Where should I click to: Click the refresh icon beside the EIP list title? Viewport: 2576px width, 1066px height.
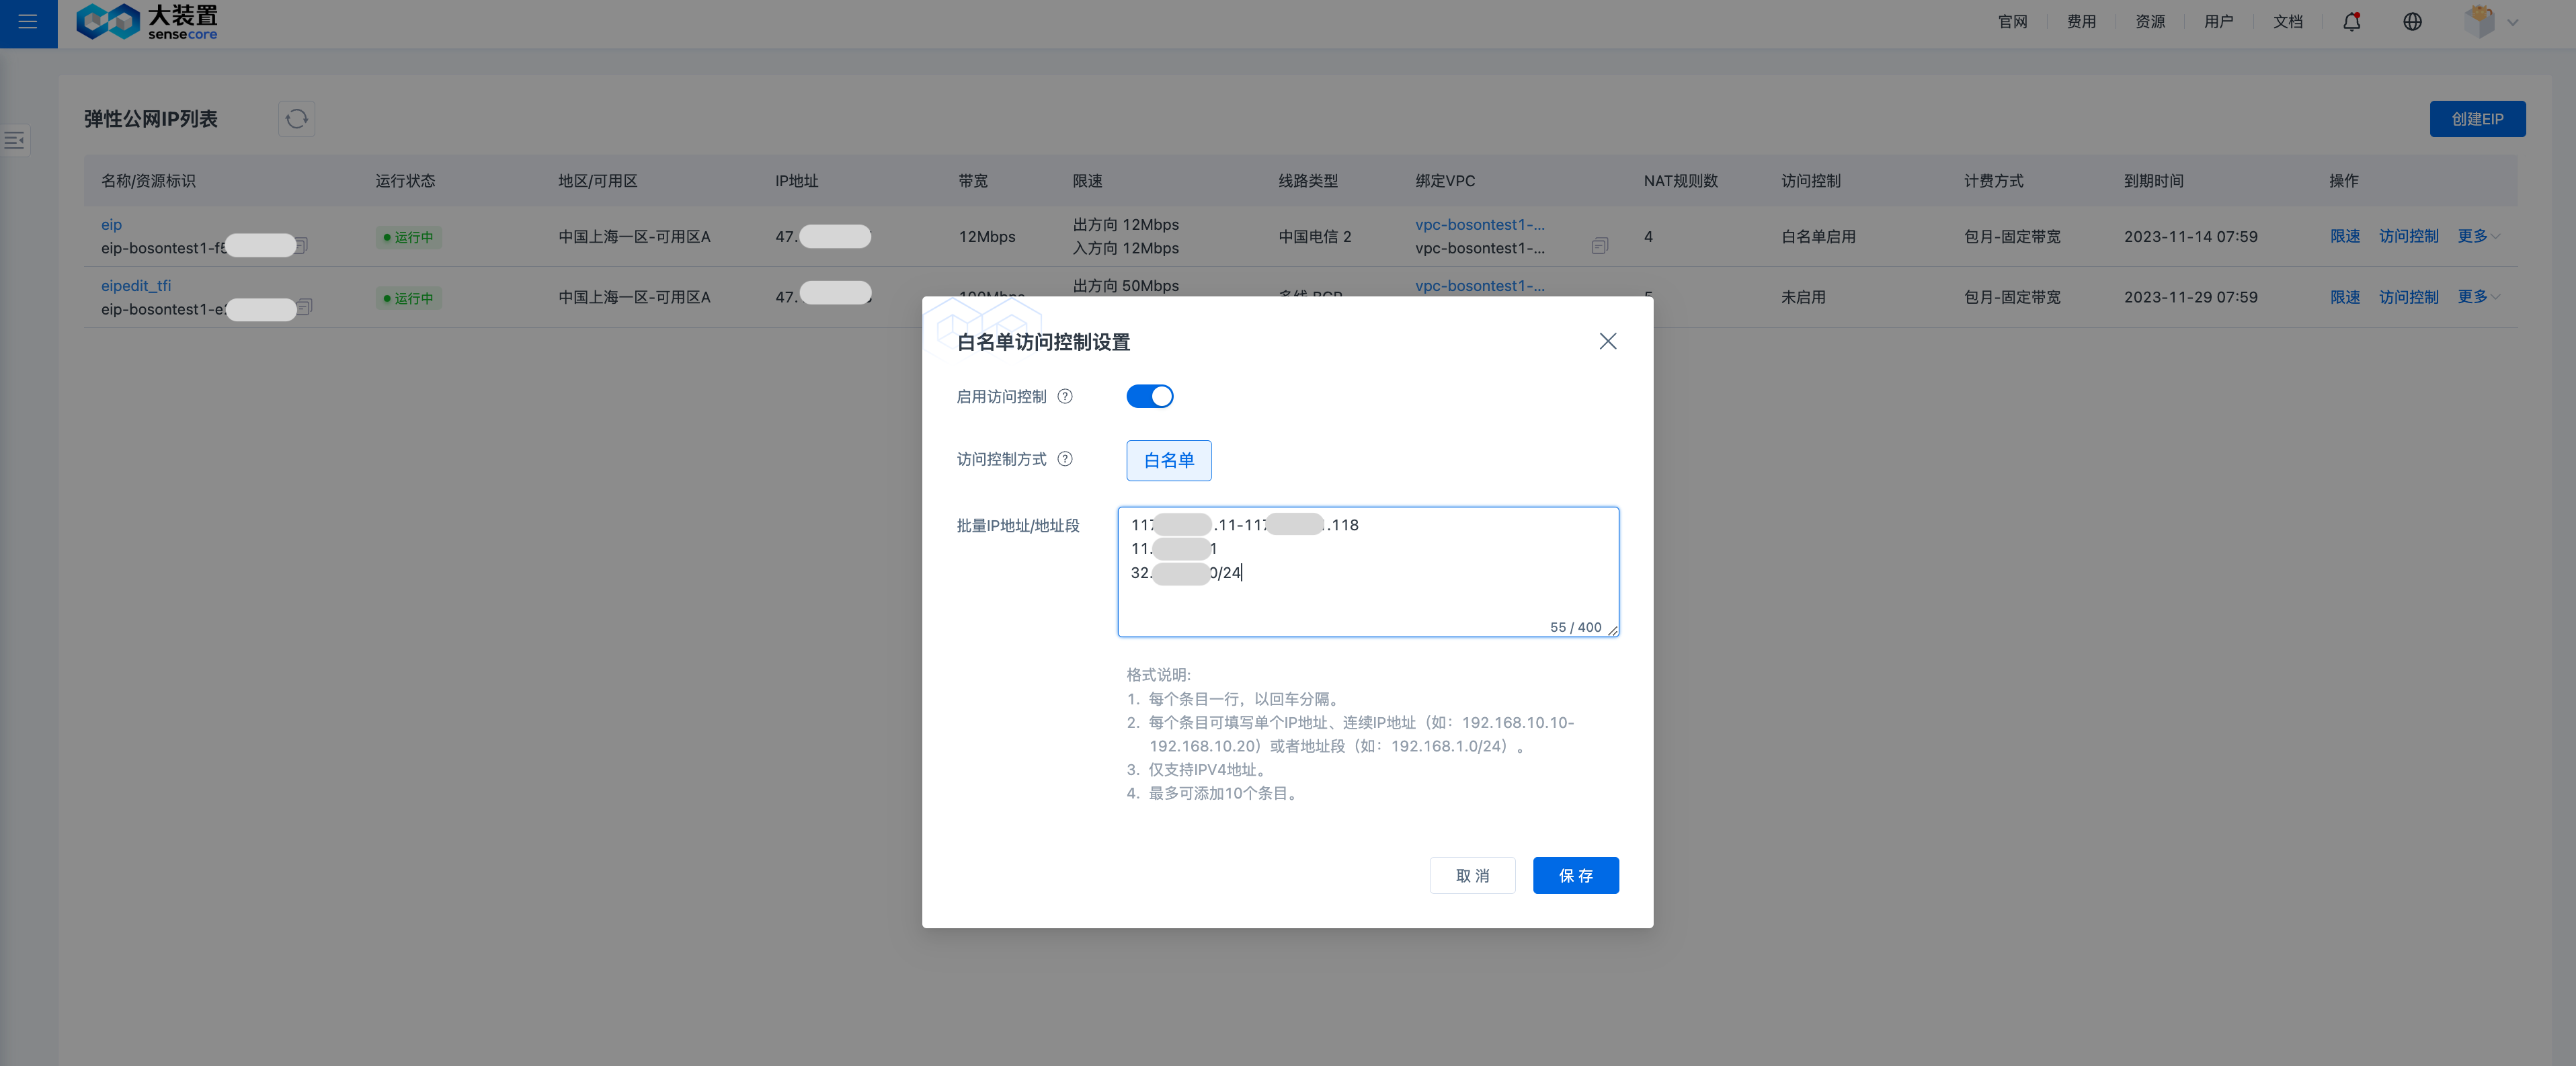point(296,119)
